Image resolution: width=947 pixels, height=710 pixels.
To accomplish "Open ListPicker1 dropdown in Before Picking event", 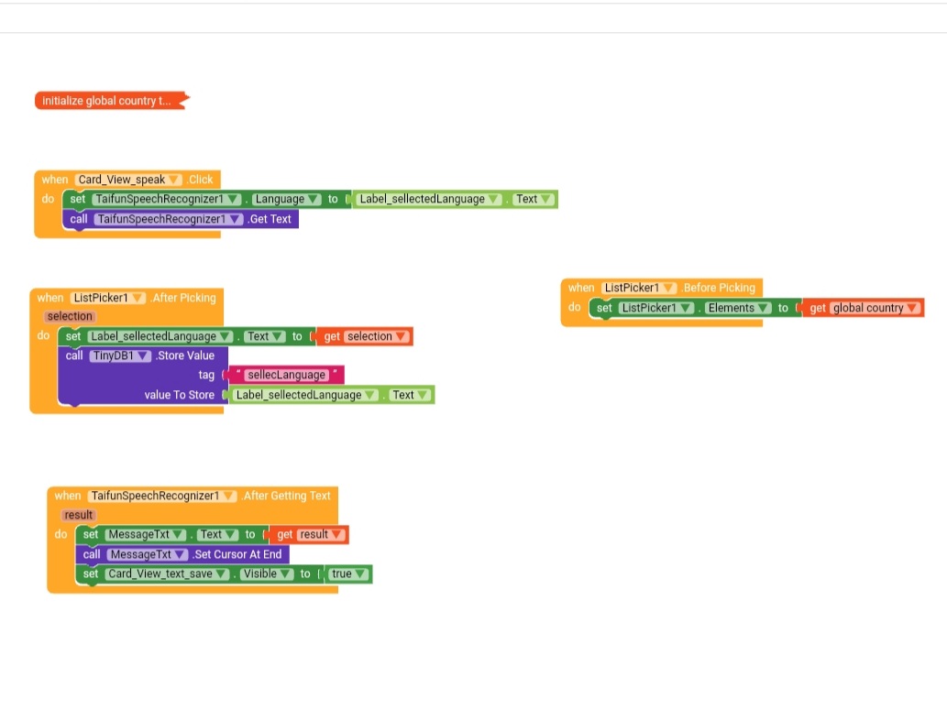I will click(x=639, y=288).
